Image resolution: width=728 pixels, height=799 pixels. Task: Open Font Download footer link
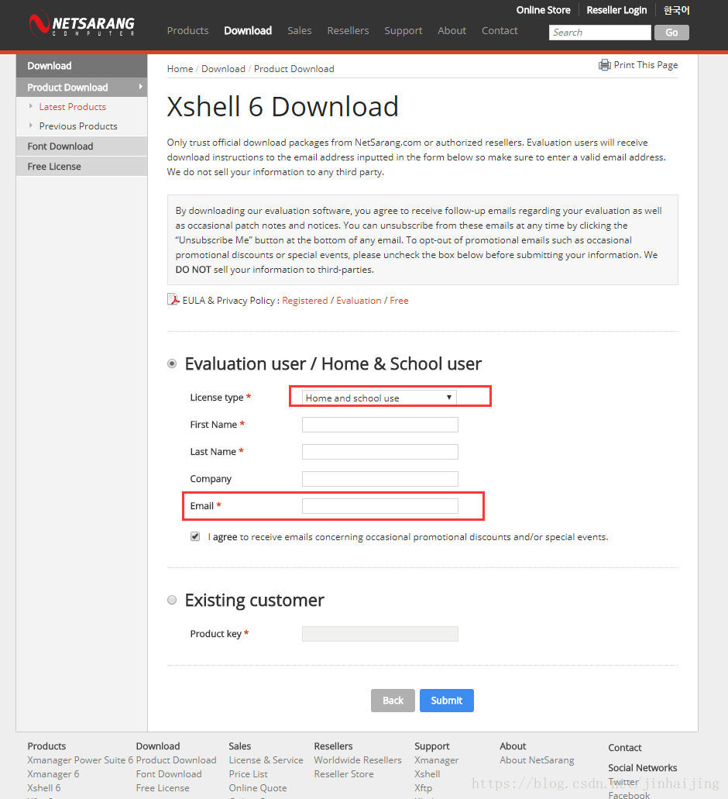coord(169,774)
